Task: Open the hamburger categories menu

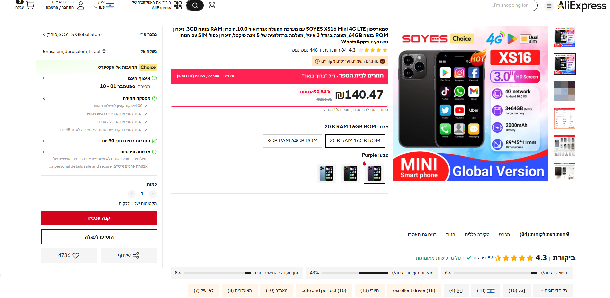Action: 549,6
